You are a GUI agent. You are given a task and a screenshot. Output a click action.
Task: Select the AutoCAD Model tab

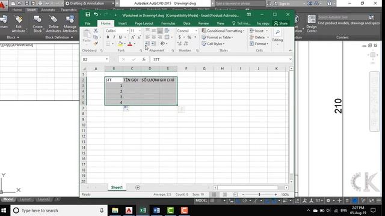[x=8, y=199]
